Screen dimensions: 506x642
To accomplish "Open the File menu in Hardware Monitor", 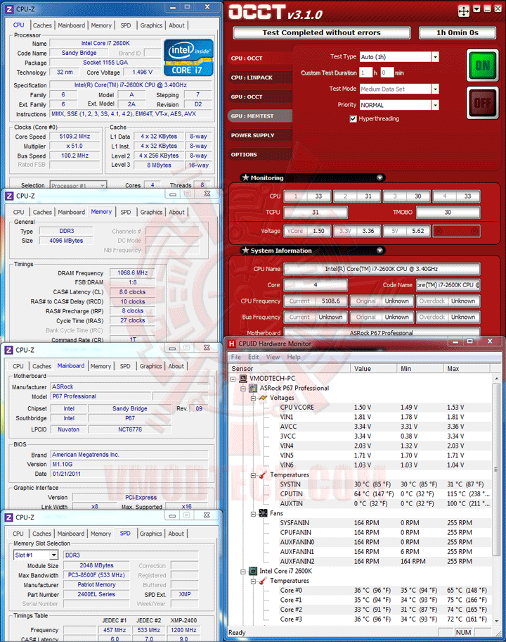I will [236, 357].
